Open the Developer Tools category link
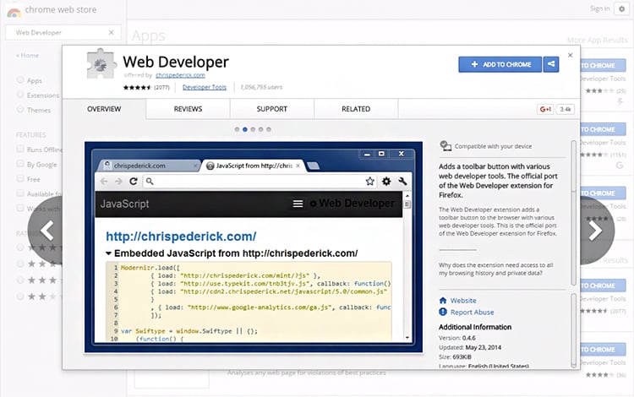 [205, 87]
